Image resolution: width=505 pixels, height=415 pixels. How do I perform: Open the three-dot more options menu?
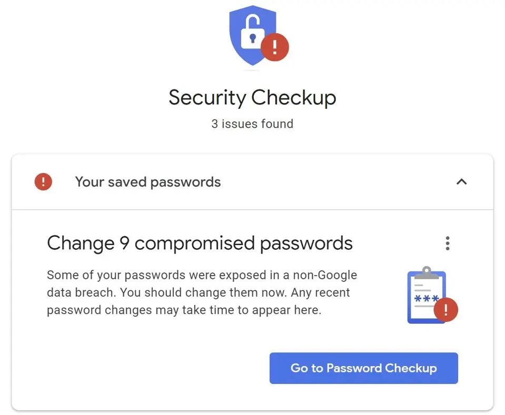point(448,243)
